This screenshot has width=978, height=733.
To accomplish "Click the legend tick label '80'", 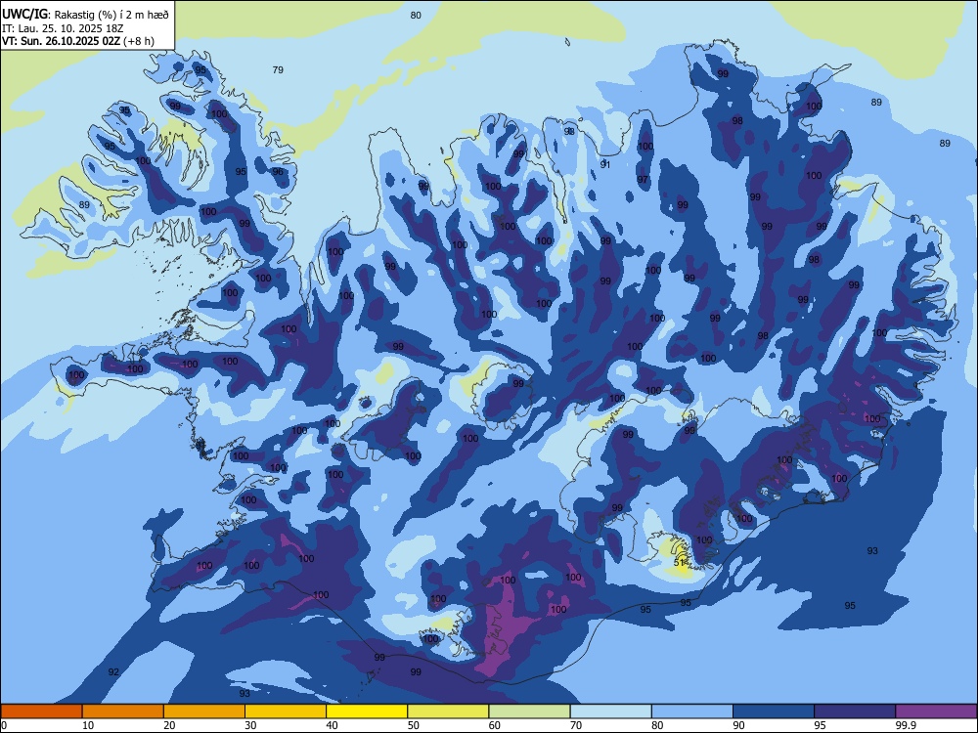I will point(657,725).
